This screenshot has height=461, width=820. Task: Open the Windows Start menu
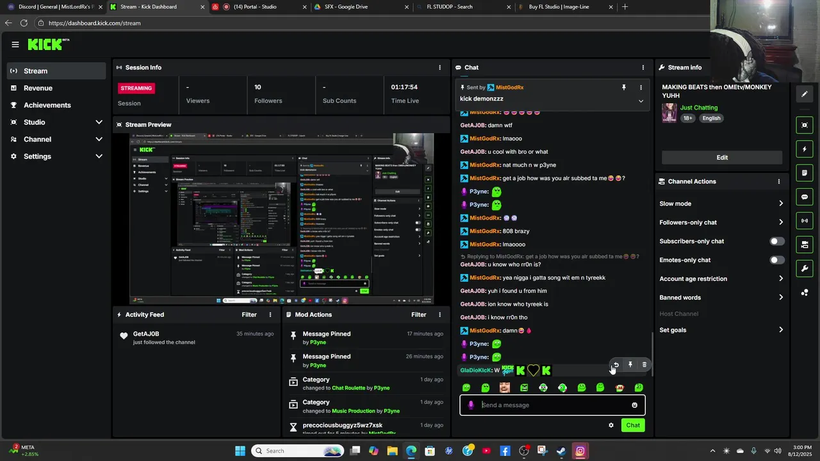point(240,451)
